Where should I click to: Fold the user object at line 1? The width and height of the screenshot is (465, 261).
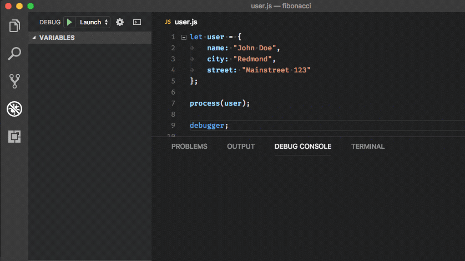(x=184, y=37)
